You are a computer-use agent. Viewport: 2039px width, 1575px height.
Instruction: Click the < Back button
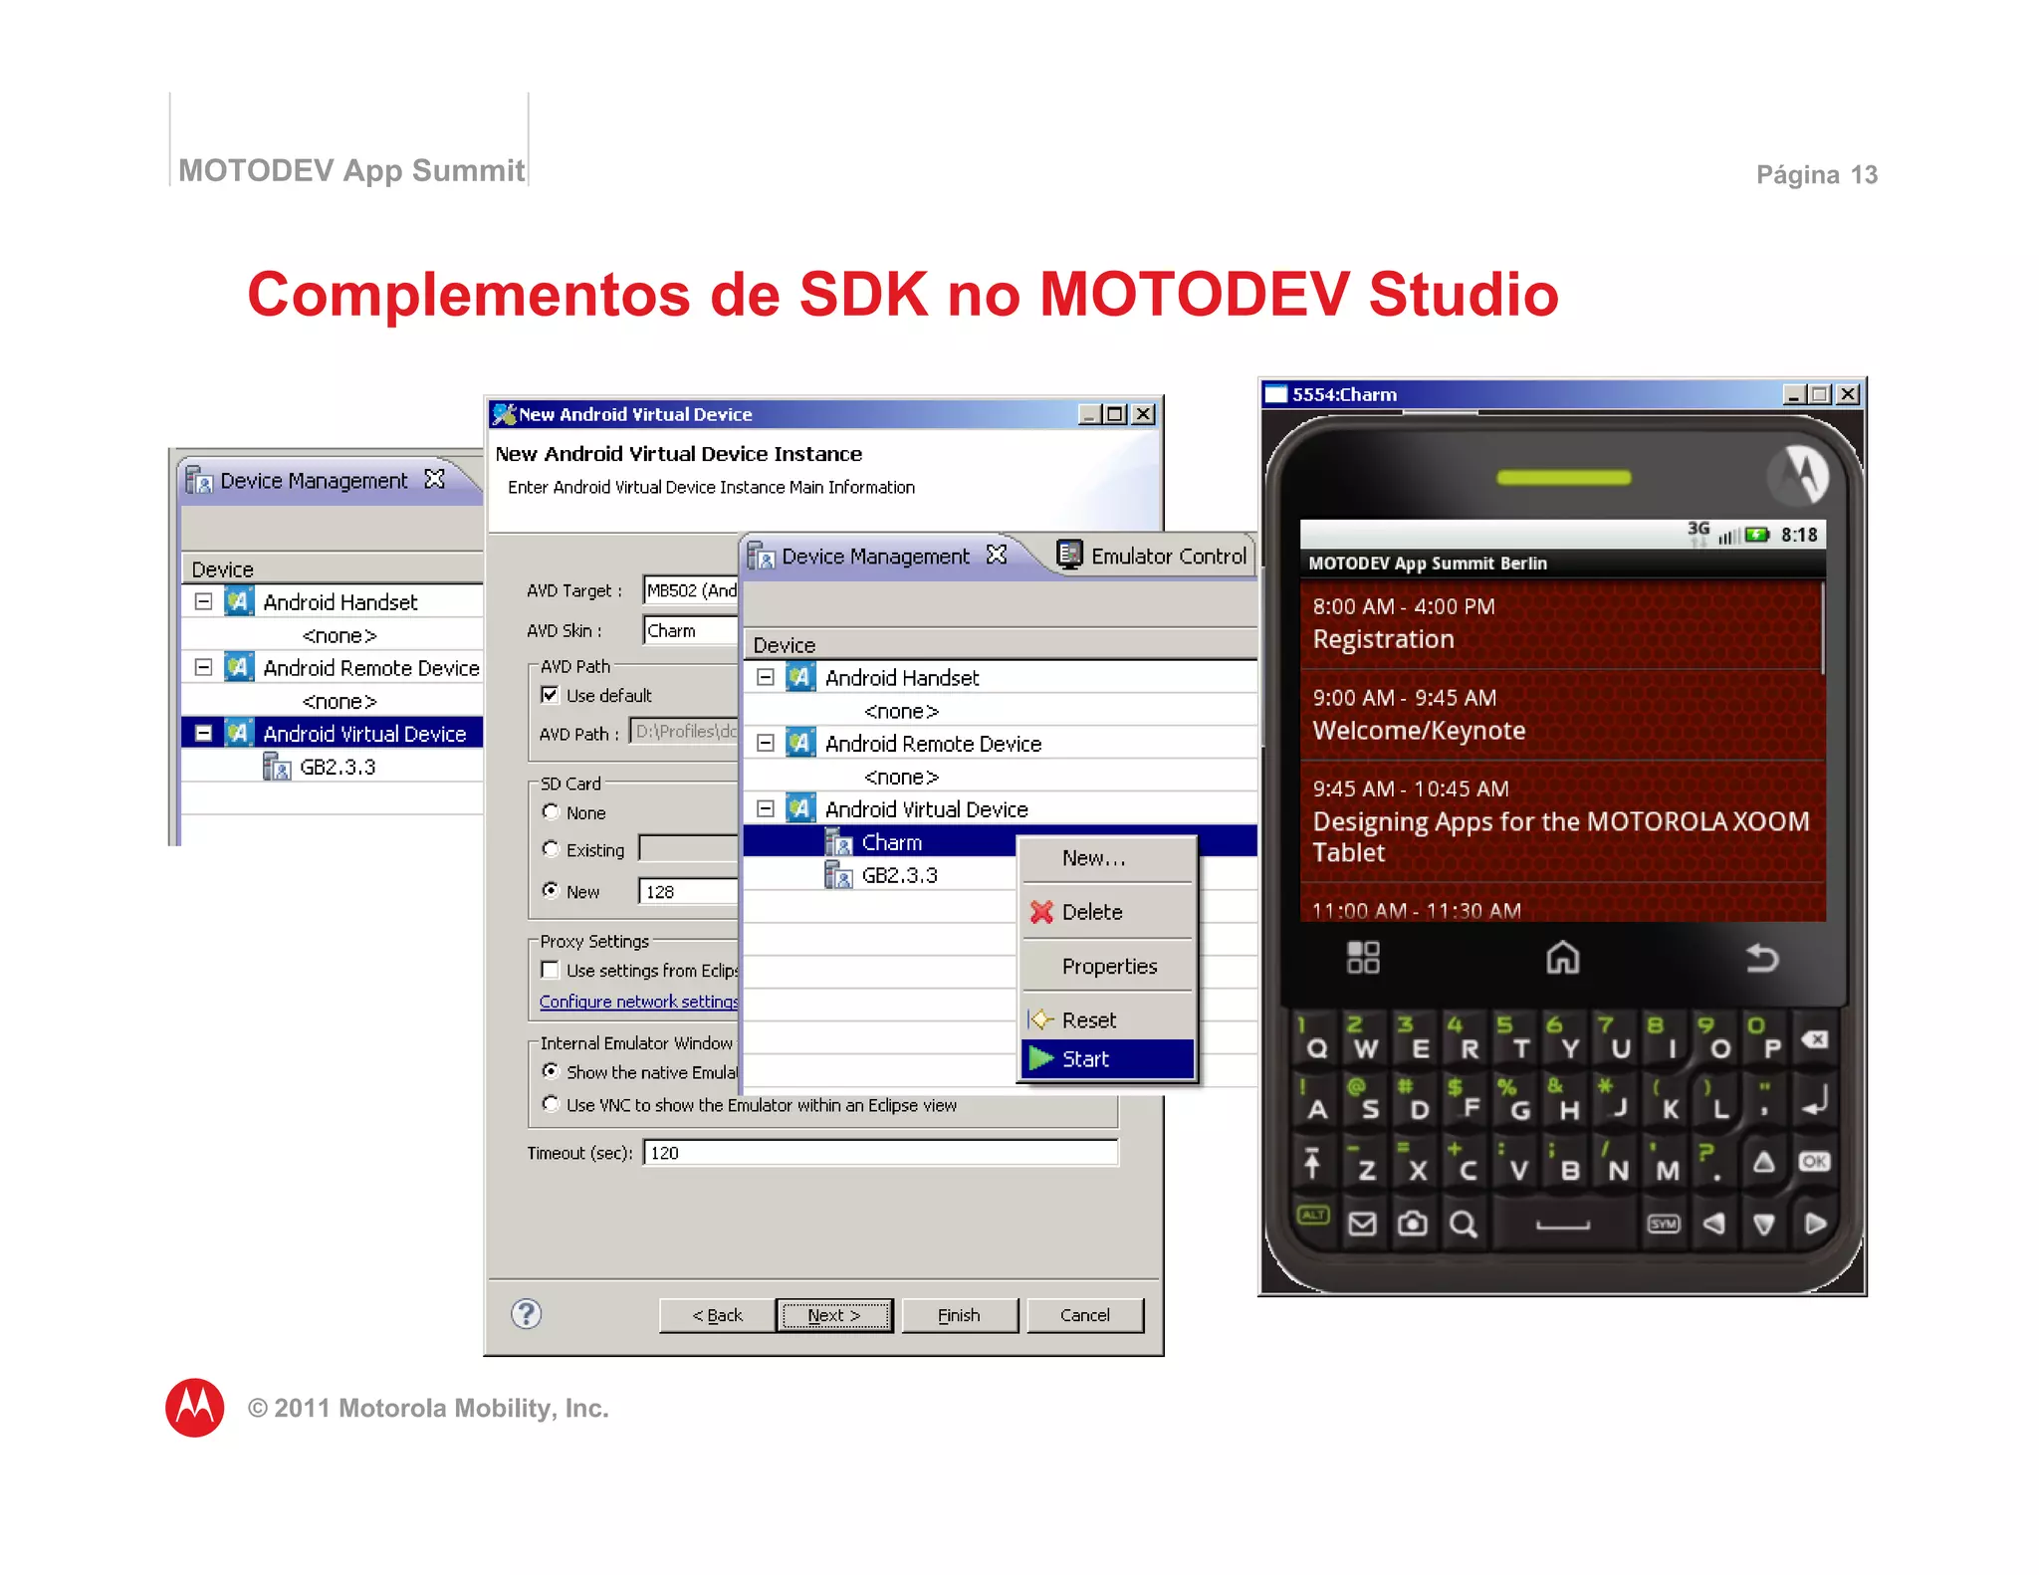coord(717,1315)
